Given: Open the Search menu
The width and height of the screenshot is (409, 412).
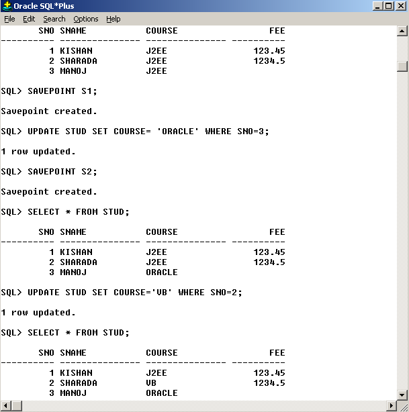Looking at the screenshot, I should click(x=54, y=19).
